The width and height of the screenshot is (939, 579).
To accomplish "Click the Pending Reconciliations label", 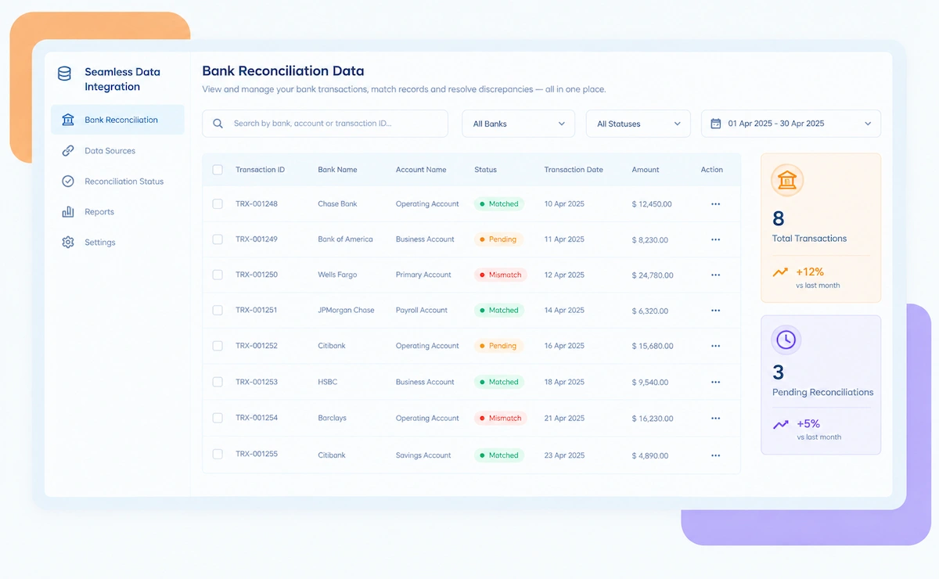I will tap(823, 392).
